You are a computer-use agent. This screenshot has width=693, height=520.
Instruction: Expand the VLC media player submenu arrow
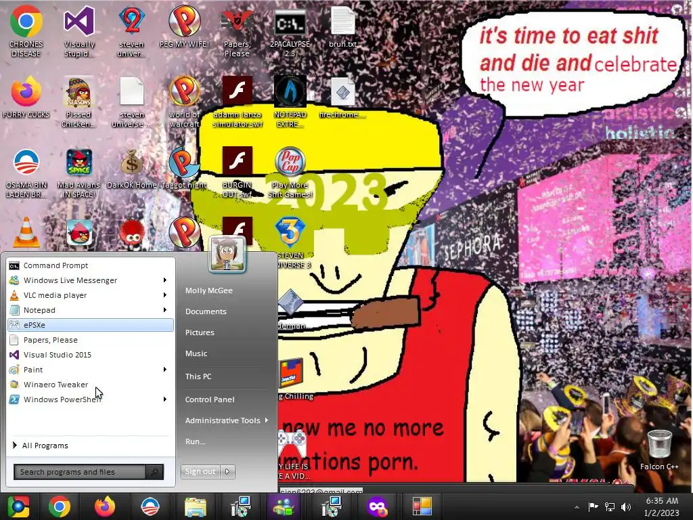click(165, 295)
